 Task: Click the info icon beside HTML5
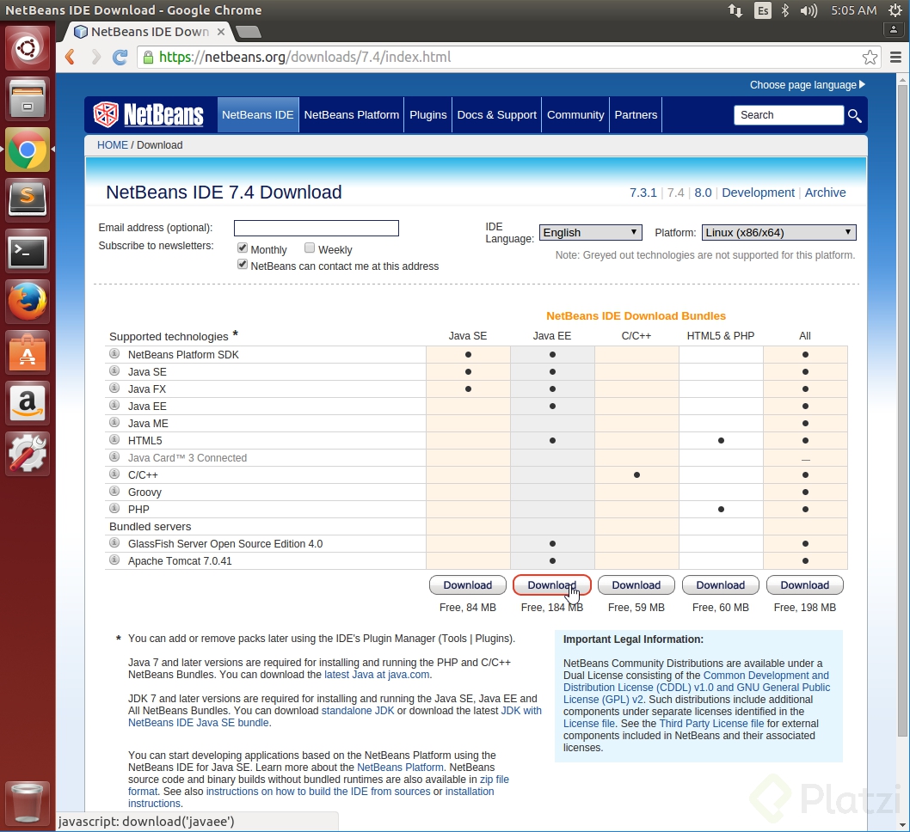[114, 439]
